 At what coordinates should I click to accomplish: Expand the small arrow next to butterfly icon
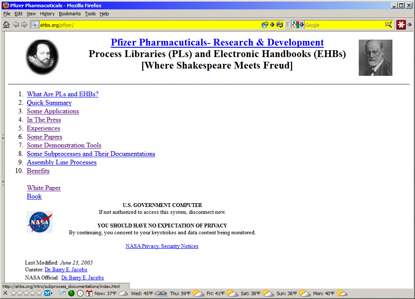(52, 293)
